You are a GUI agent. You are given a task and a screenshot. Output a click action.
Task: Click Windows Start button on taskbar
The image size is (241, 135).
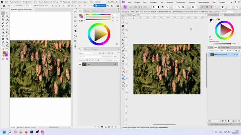pos(4,132)
